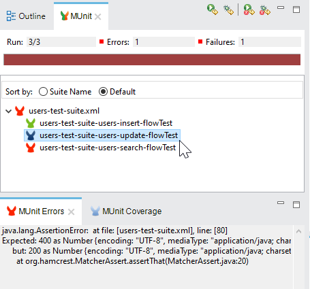Image resolution: width=310 pixels, height=289 pixels.
Task: Click the 'but: 200 as Number' line
Action: pyautogui.click(x=152, y=251)
